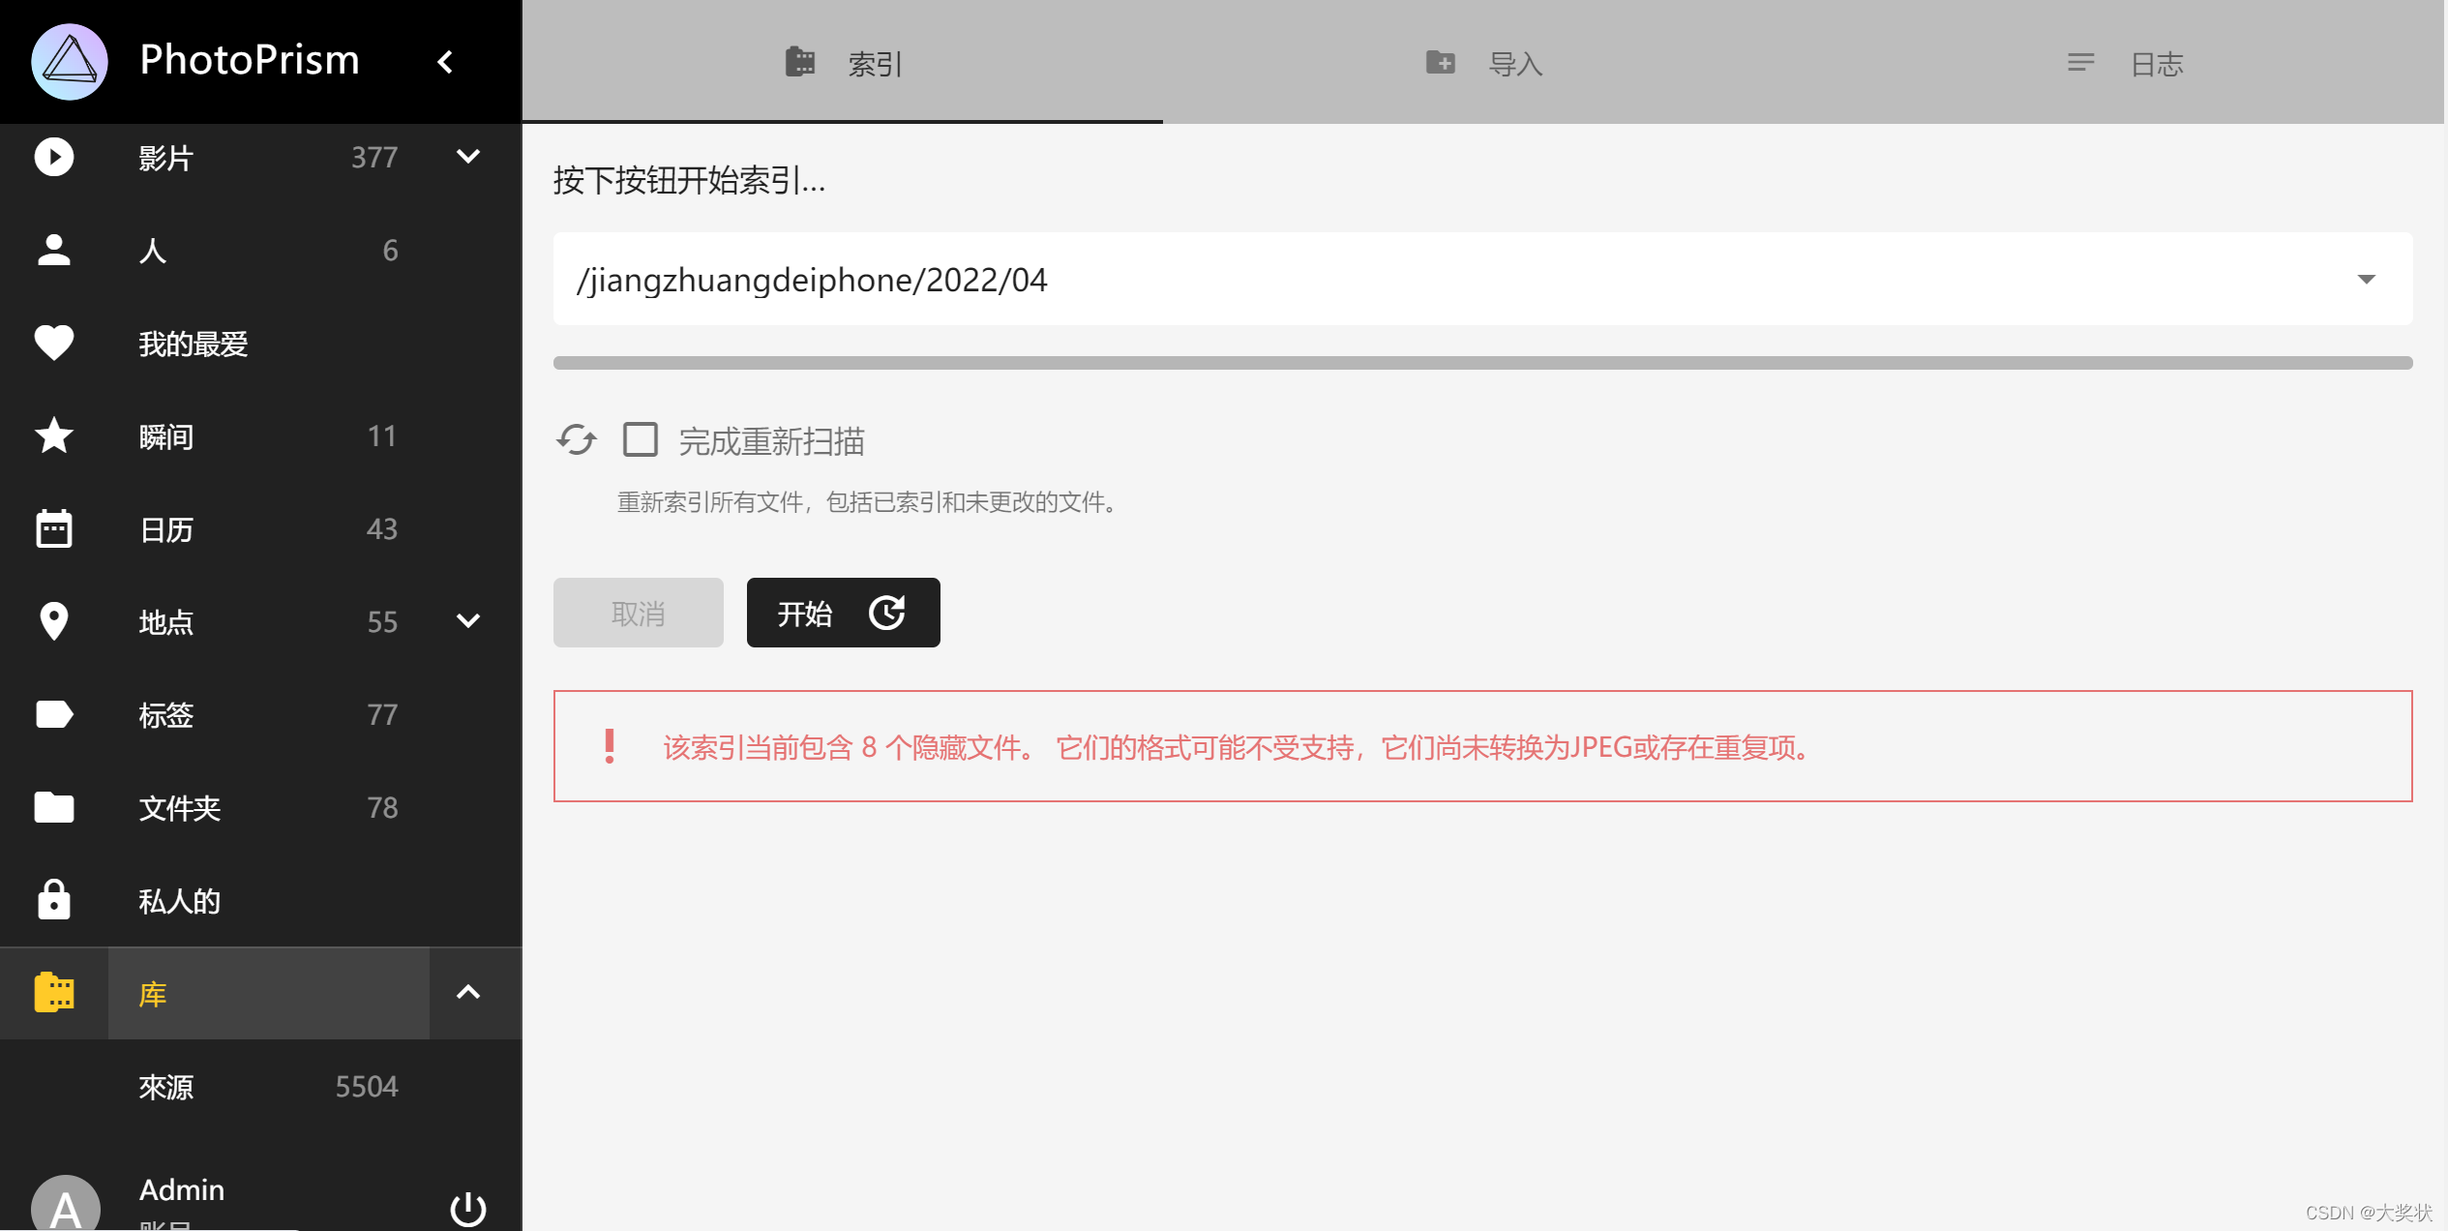Click the yellow 库 library icon
2448x1231 pixels.
54,993
